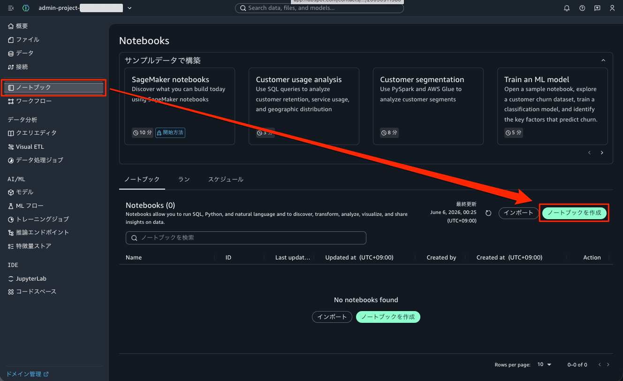Select ノートブック in the sidebar

pyautogui.click(x=54, y=87)
